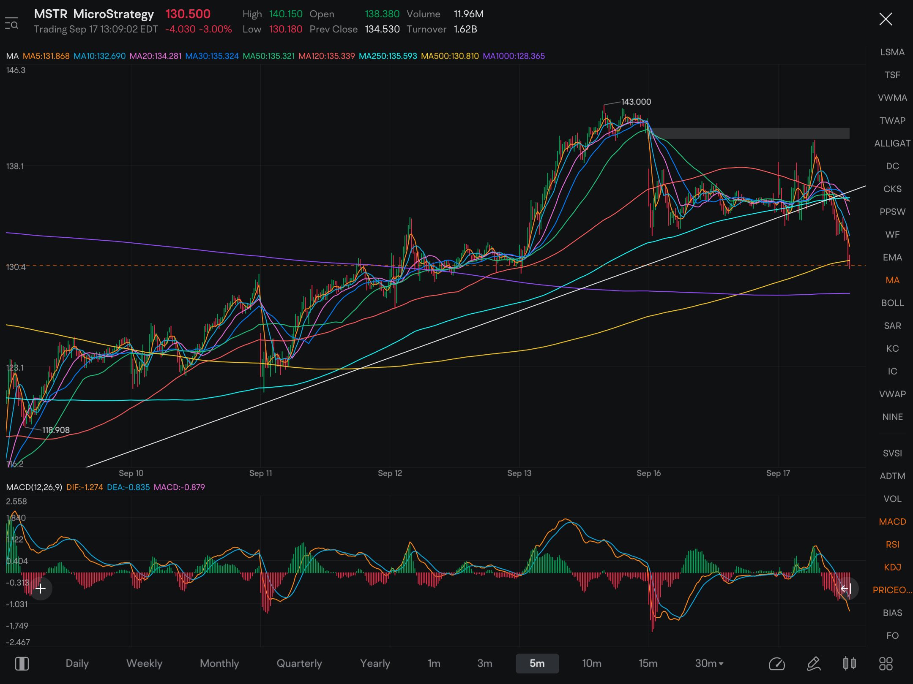Show the BIAS sub-indicator

tap(892, 613)
